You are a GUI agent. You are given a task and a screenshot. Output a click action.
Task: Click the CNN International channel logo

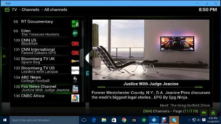click(75, 53)
